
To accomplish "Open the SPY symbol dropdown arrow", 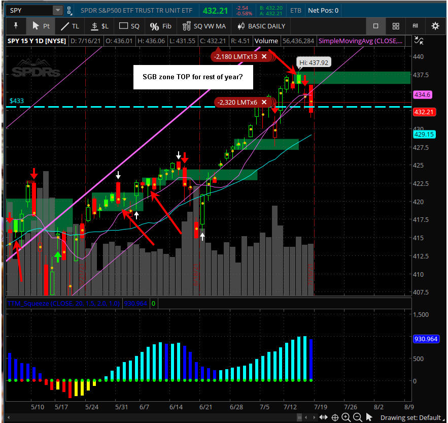I will (x=58, y=11).
